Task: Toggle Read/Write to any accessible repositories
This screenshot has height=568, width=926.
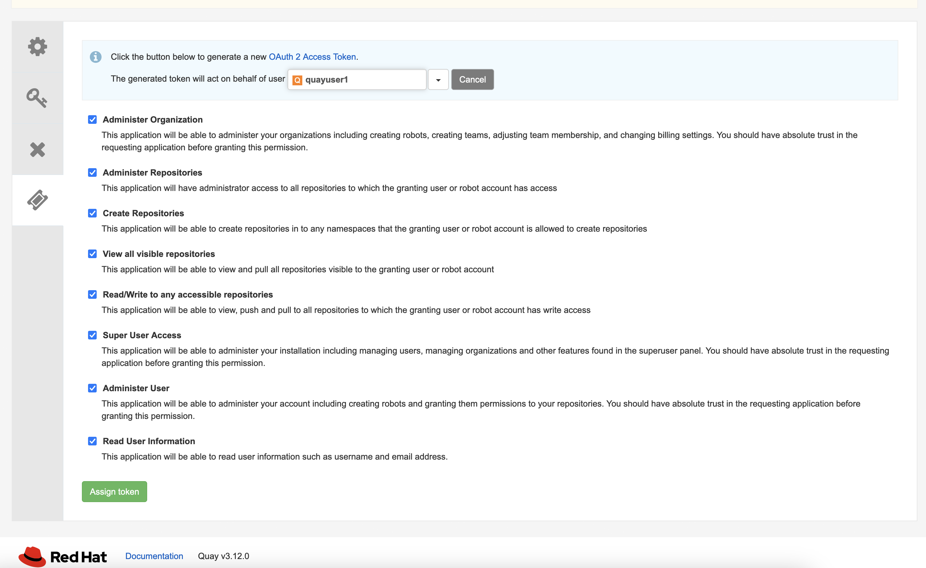Action: (92, 294)
